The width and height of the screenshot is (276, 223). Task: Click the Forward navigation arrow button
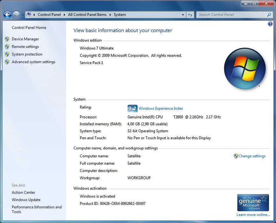point(16,15)
